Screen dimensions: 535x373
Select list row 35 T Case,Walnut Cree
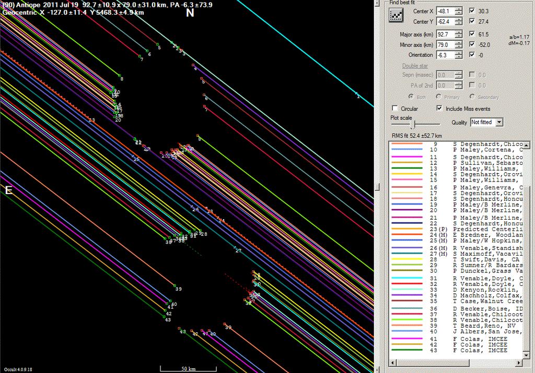(456, 301)
